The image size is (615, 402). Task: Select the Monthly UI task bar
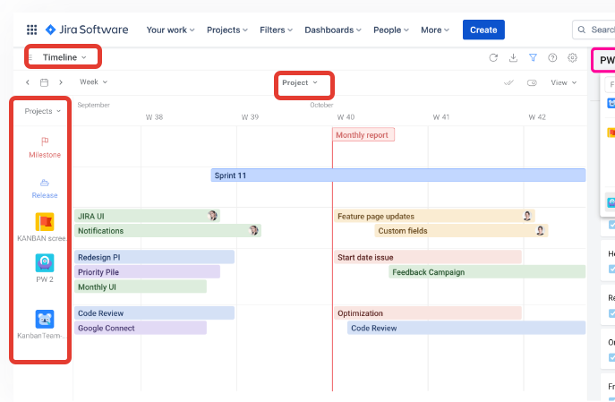tap(141, 287)
